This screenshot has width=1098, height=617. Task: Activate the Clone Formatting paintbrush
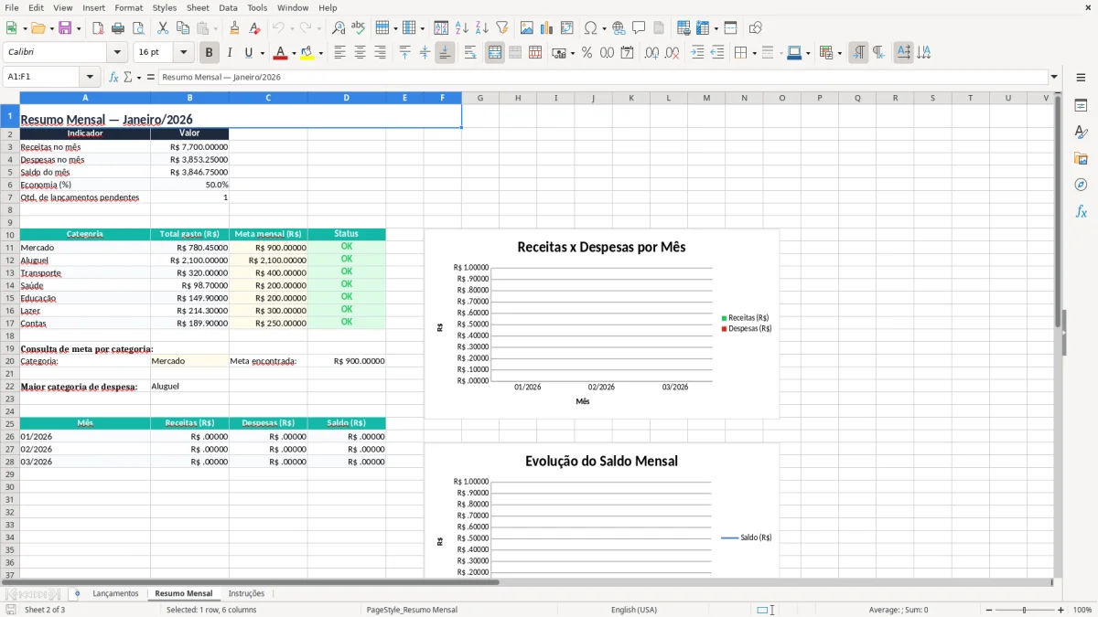click(x=234, y=28)
